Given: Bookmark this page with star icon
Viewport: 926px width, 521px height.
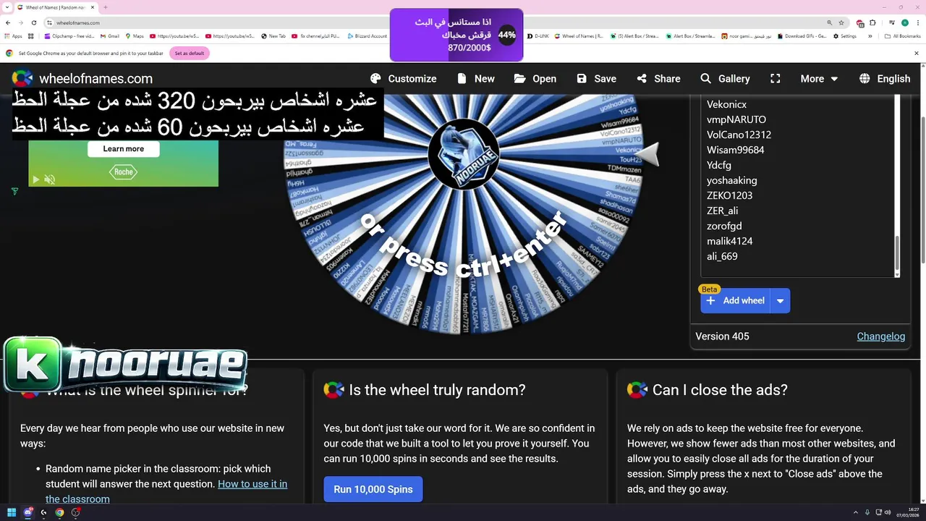Looking at the screenshot, I should coord(841,22).
